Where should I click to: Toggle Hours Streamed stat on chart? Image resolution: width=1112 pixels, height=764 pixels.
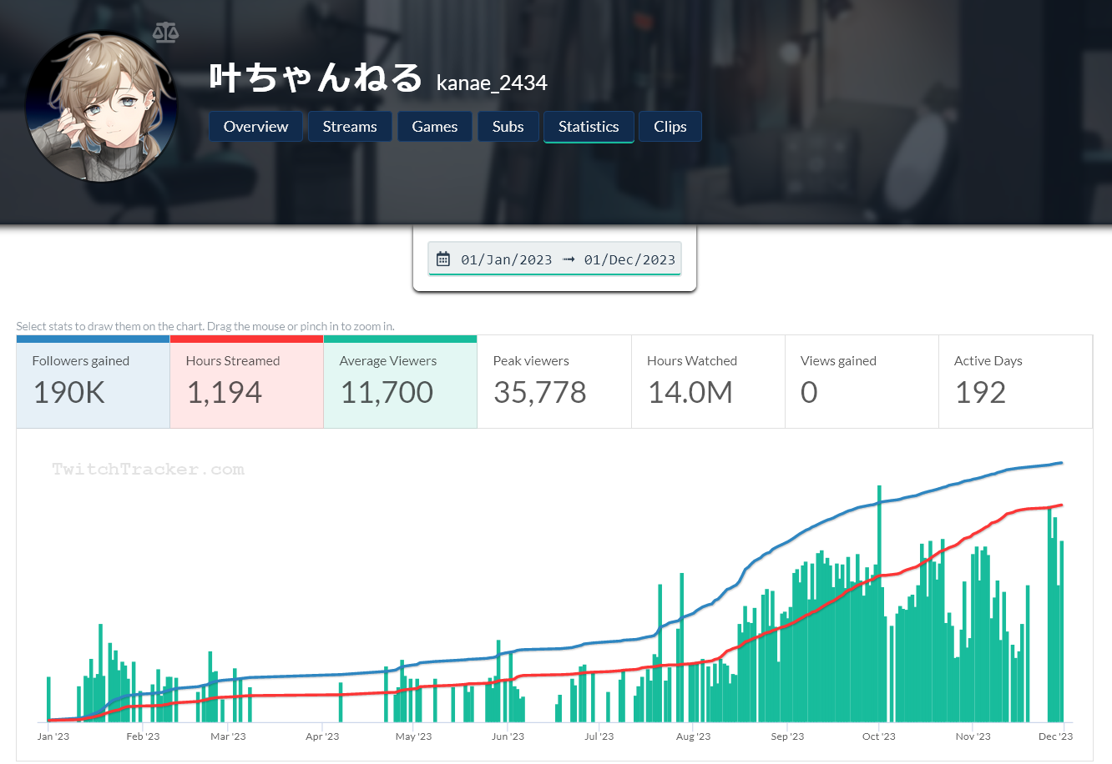(246, 382)
